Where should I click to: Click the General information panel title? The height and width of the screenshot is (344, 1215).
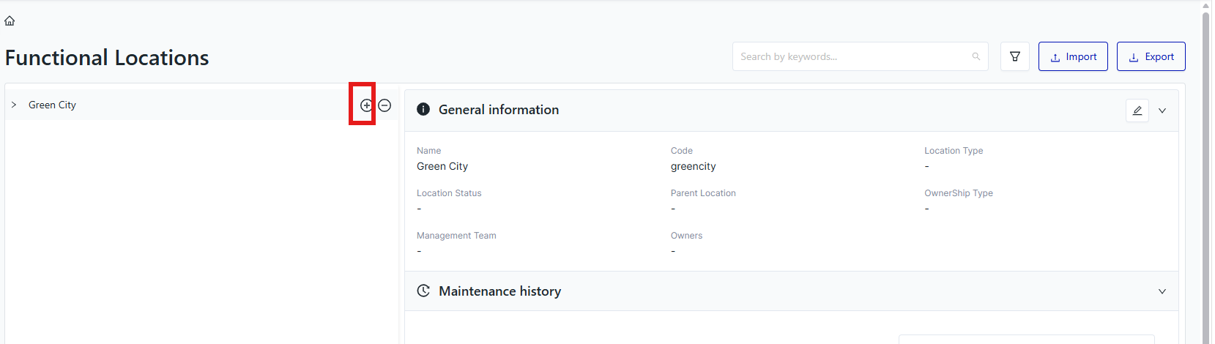499,109
